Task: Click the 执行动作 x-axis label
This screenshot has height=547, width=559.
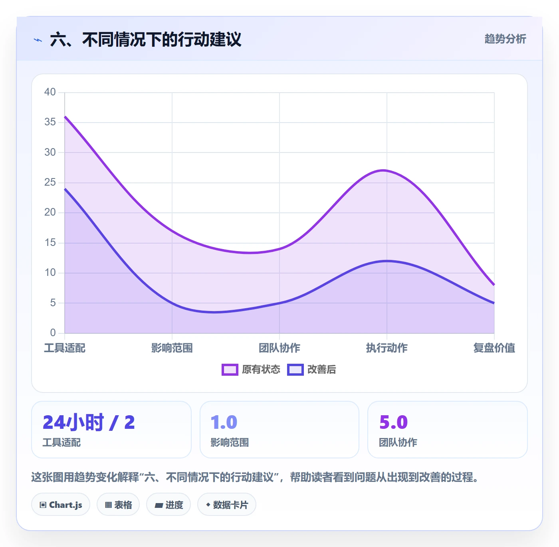Action: pyautogui.click(x=387, y=348)
